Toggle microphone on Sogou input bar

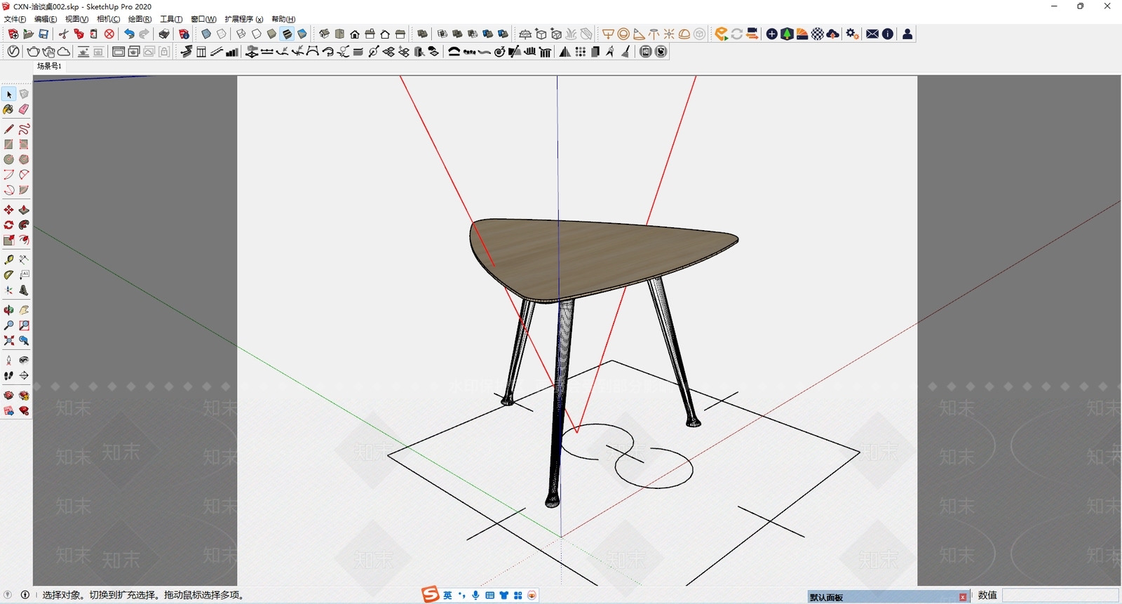coord(475,595)
